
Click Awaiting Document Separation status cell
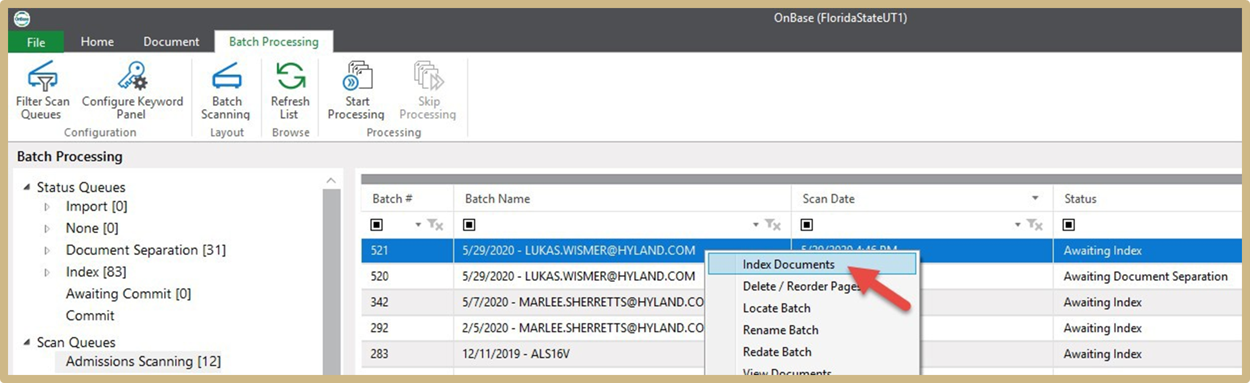click(1145, 276)
